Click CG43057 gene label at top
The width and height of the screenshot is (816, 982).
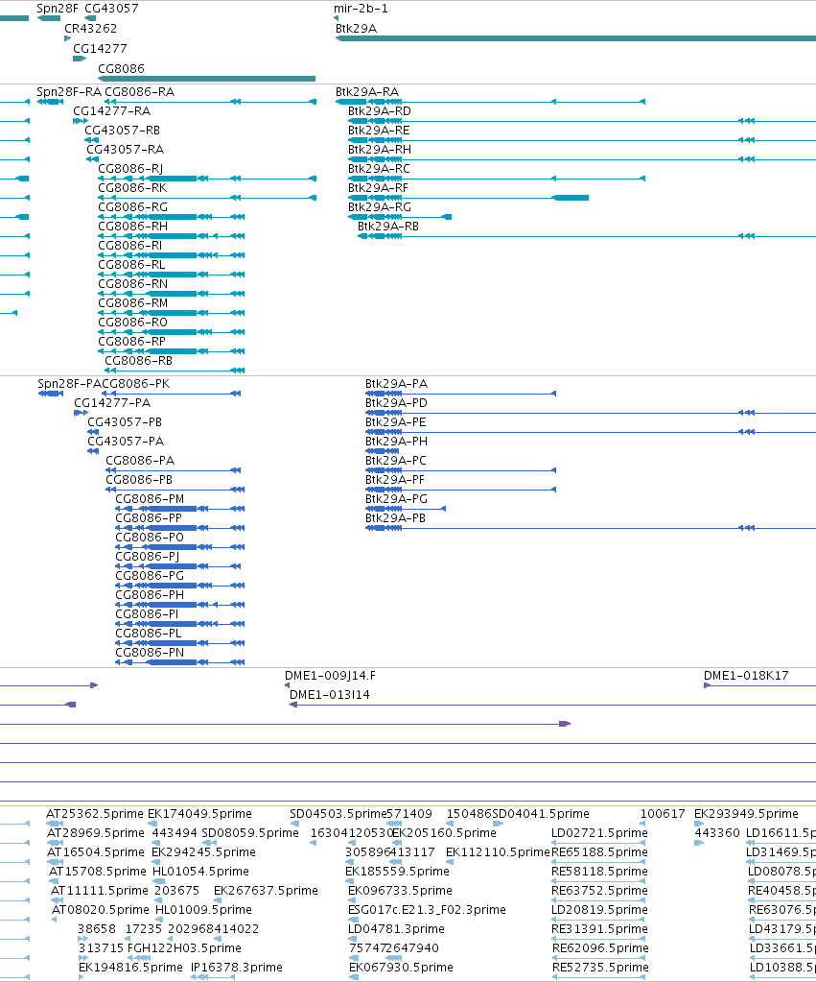[111, 9]
